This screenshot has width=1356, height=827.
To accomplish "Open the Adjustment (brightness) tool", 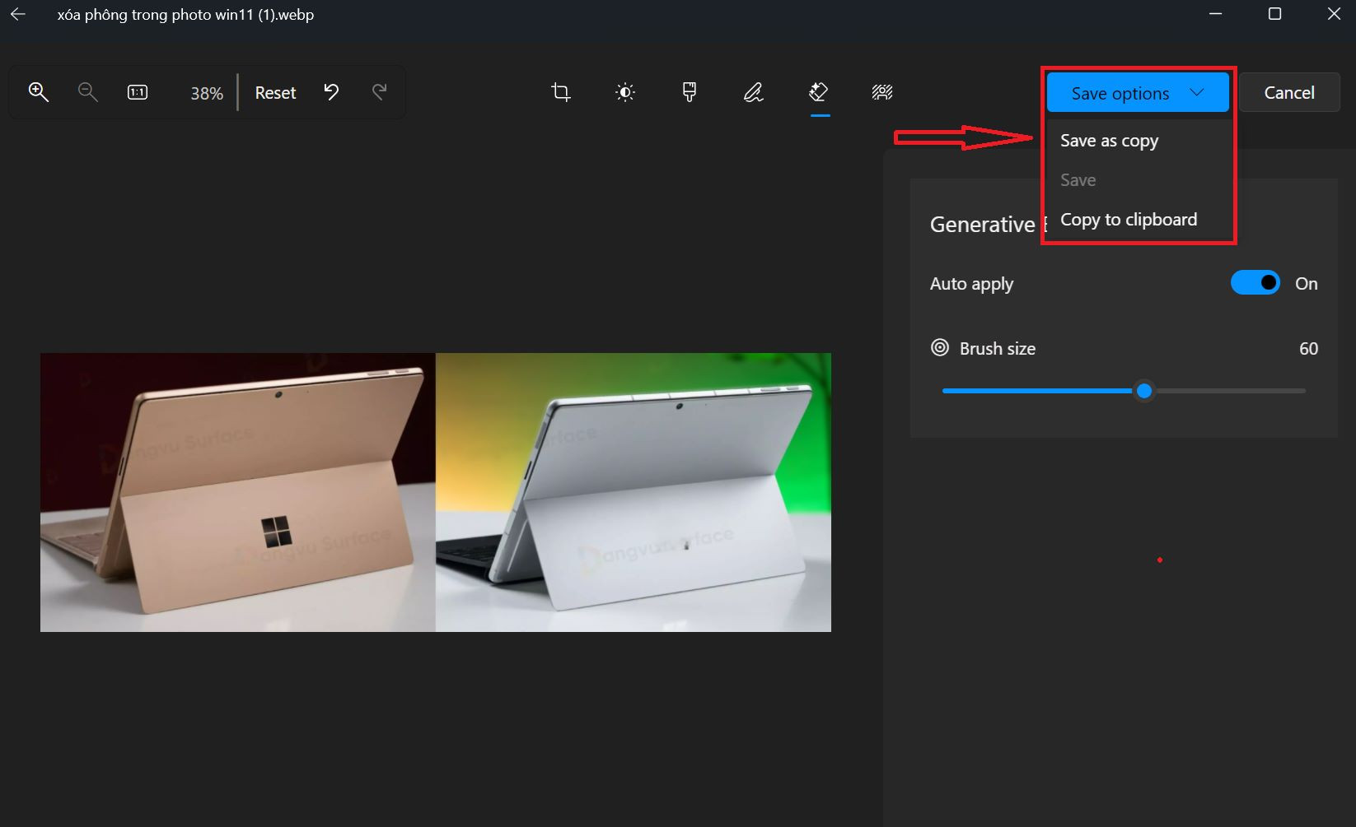I will point(624,92).
